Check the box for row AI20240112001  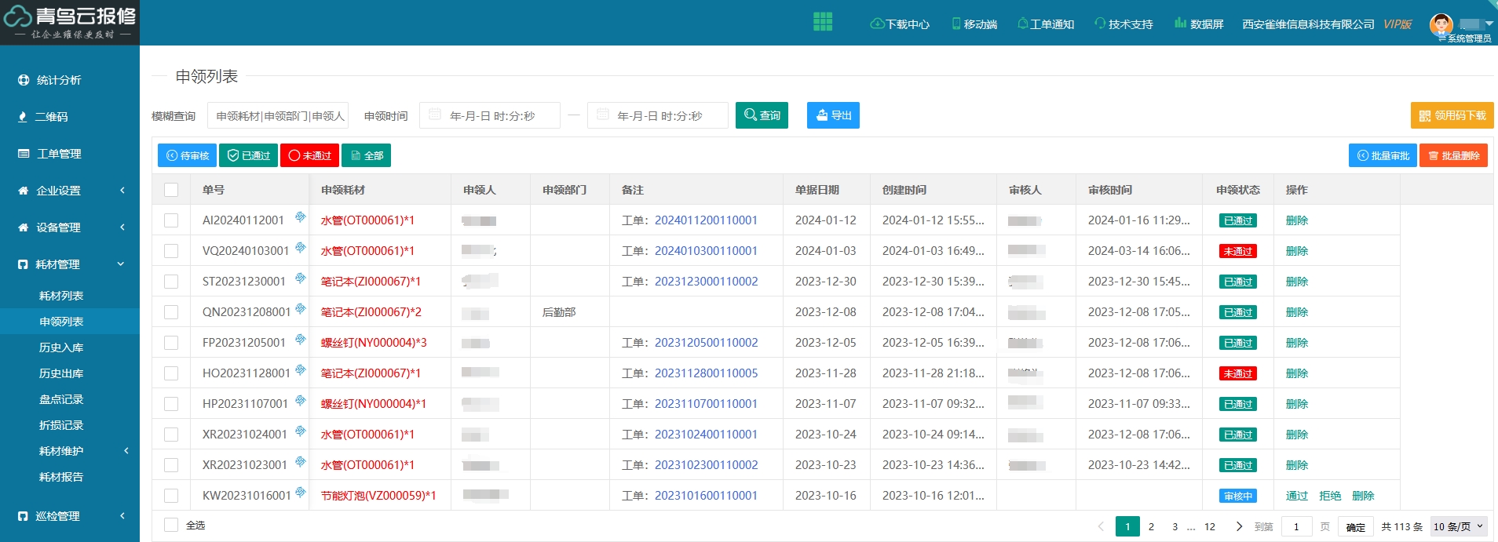[x=171, y=220]
